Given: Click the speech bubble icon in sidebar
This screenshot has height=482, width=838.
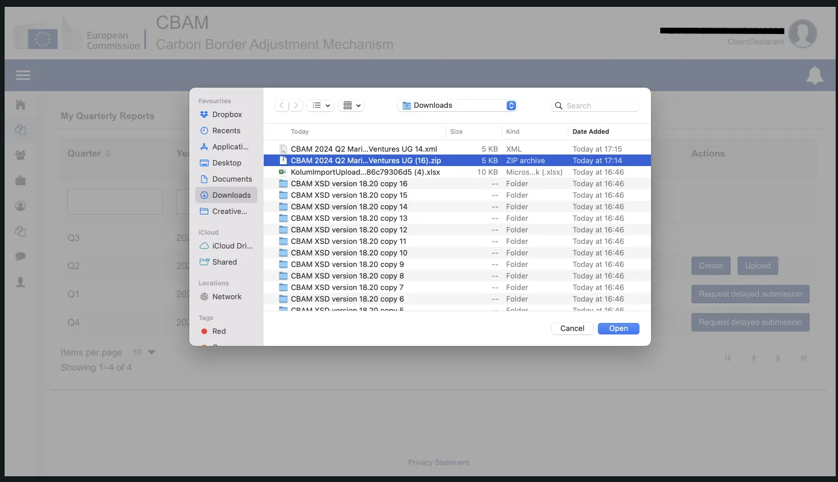Looking at the screenshot, I should tap(21, 257).
